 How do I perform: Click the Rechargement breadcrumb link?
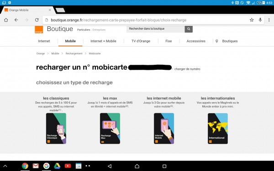click(74, 53)
